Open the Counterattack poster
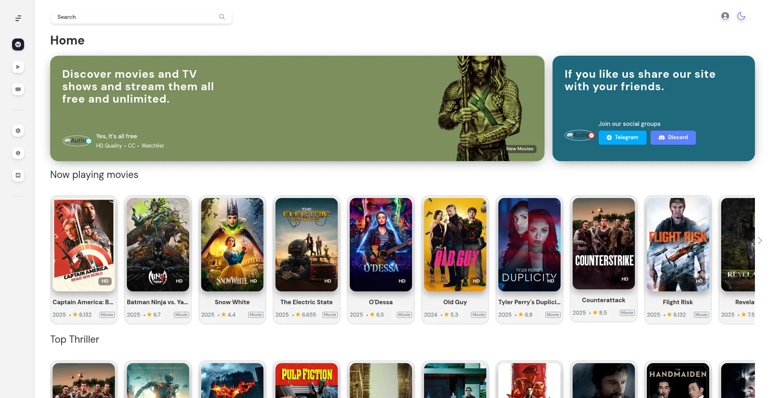Image resolution: width=771 pixels, height=398 pixels. coord(604,243)
